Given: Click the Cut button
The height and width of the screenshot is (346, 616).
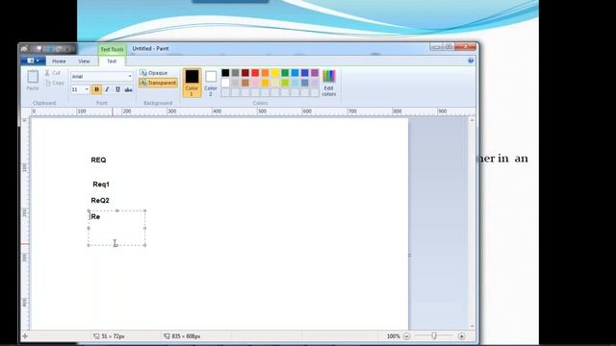Looking at the screenshot, I should click(x=53, y=73).
